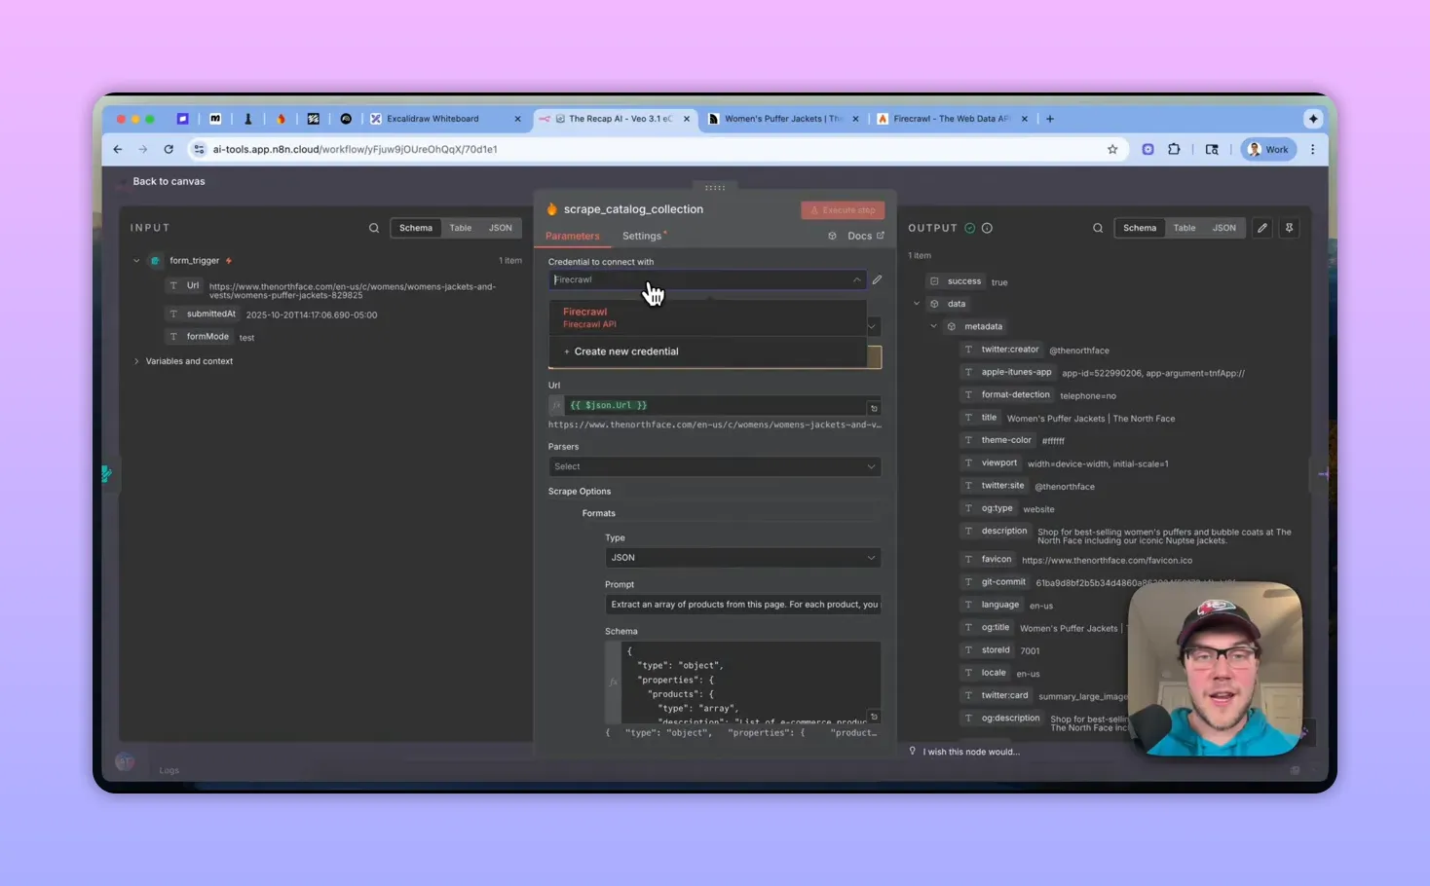Collapse the data node in the OUTPUT tree

pos(917,304)
